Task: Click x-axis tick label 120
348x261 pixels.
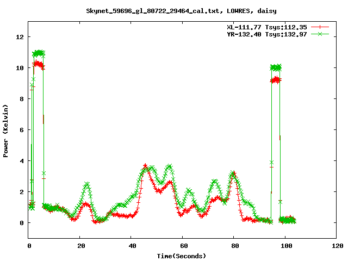Action: (x=338, y=246)
